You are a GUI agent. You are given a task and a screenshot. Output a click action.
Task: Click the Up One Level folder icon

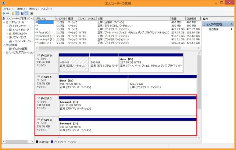13,13
